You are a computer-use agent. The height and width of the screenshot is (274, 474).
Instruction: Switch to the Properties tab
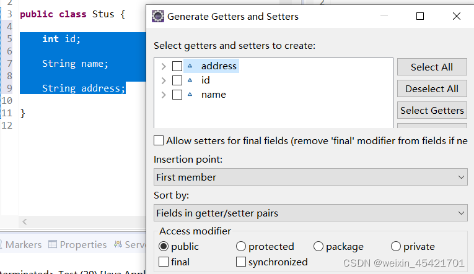83,244
